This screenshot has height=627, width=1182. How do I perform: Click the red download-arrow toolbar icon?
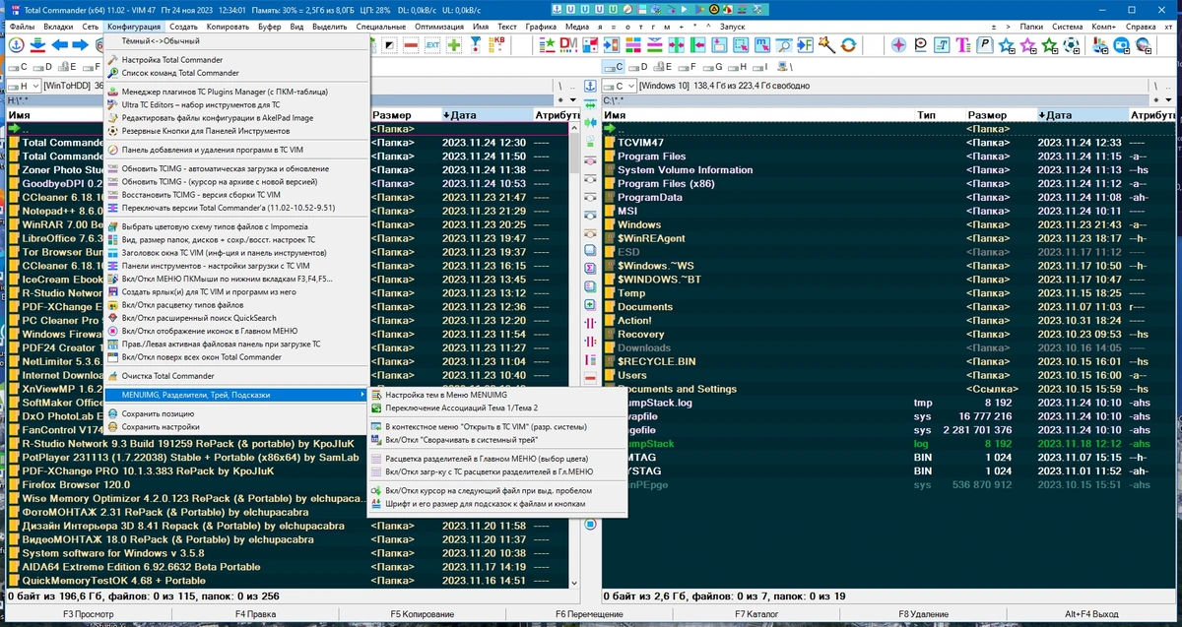37,44
